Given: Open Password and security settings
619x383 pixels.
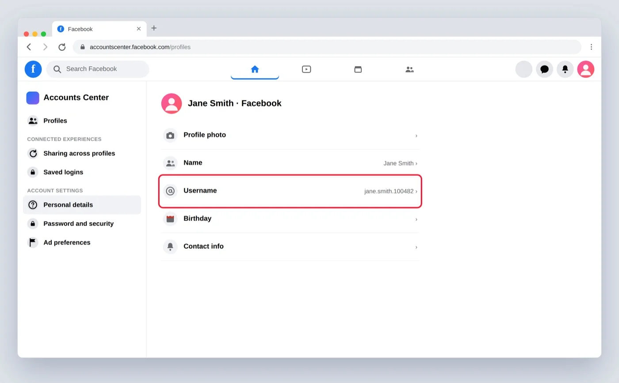Looking at the screenshot, I should tap(82, 224).
